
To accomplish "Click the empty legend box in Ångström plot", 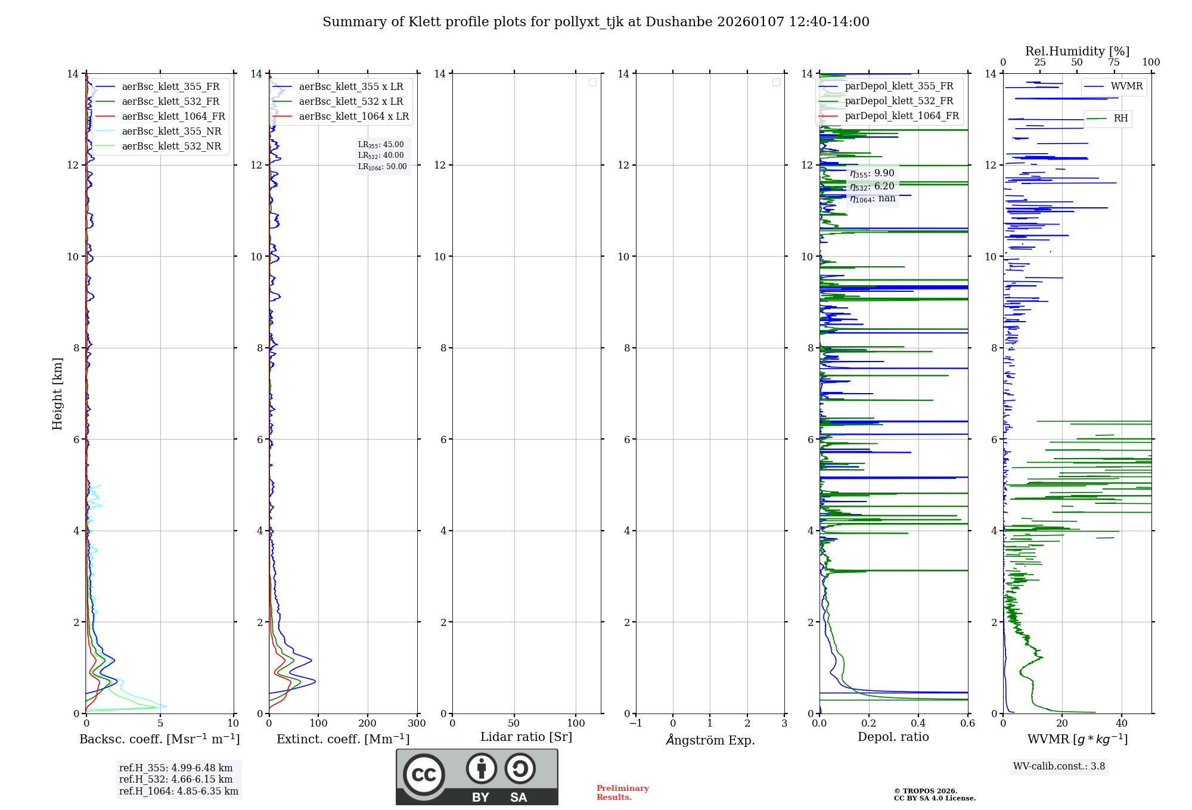I will (x=776, y=82).
